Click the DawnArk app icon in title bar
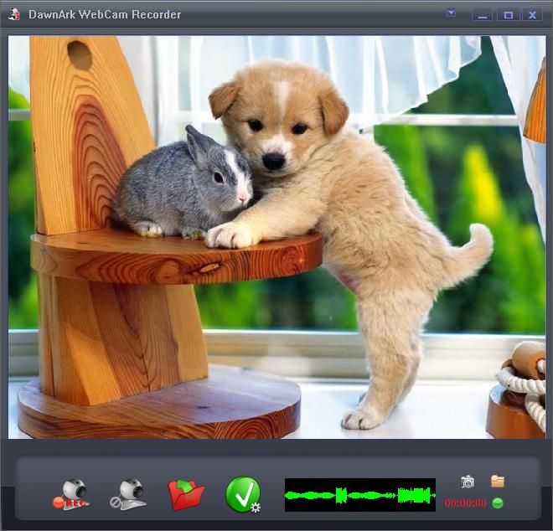The width and height of the screenshot is (553, 531). [14, 14]
